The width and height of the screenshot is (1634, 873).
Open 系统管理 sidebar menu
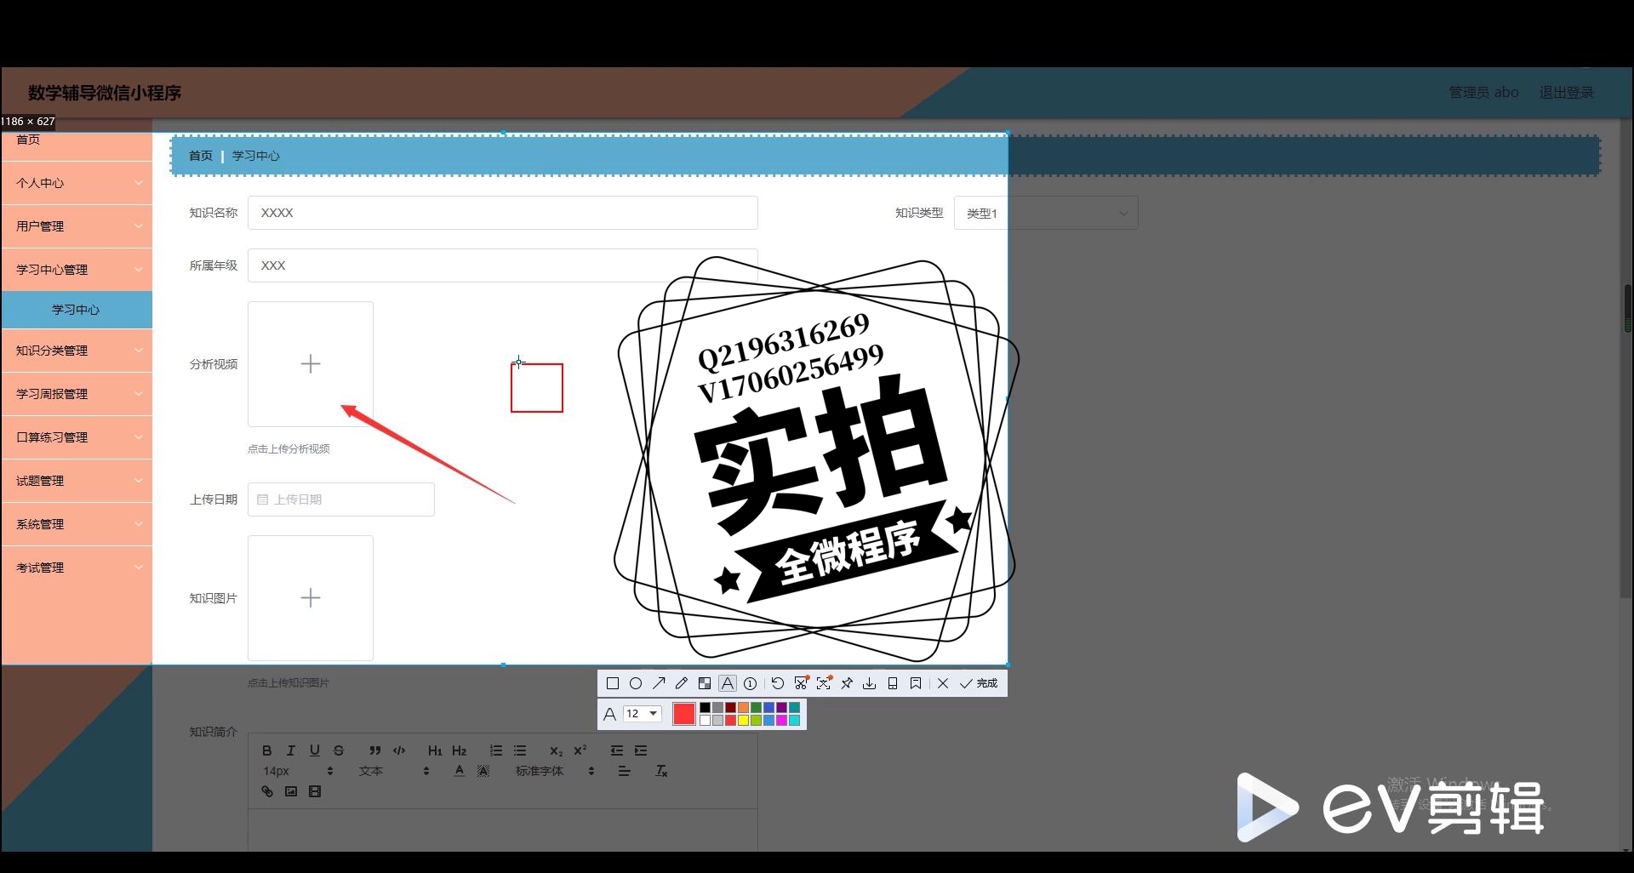(x=77, y=524)
